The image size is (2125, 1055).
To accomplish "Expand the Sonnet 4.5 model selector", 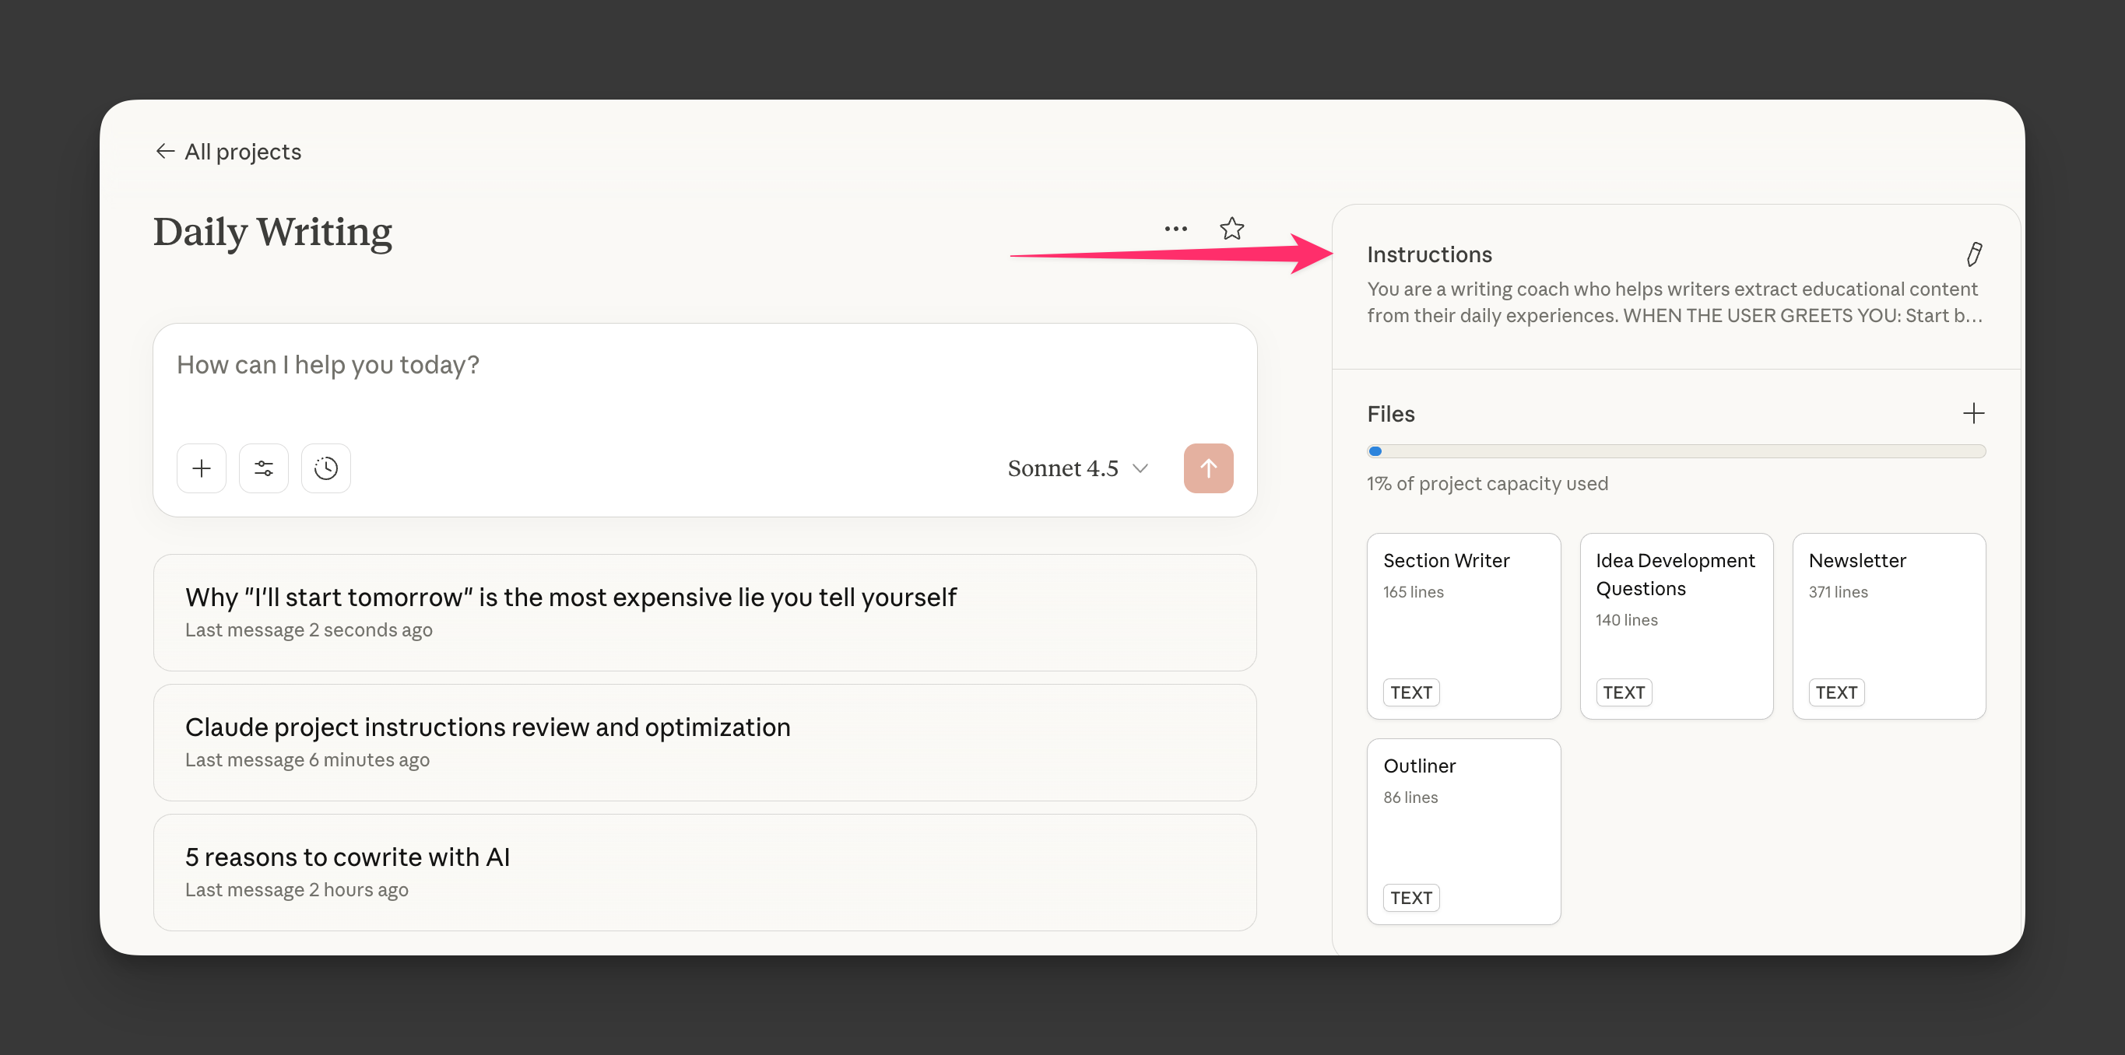I will click(x=1062, y=468).
